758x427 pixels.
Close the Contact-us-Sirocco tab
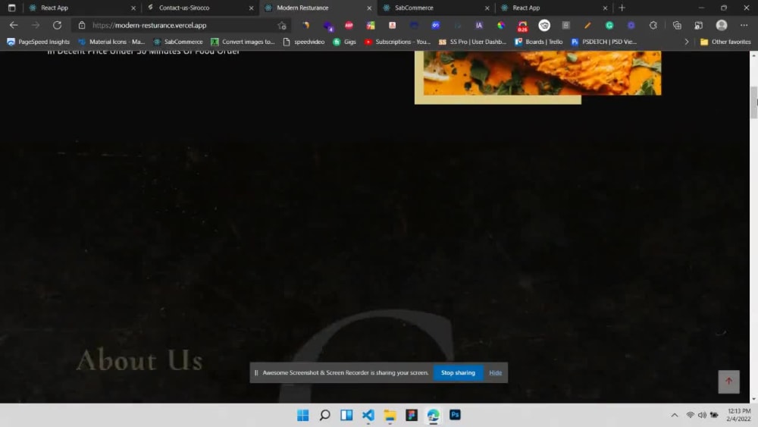pos(252,8)
